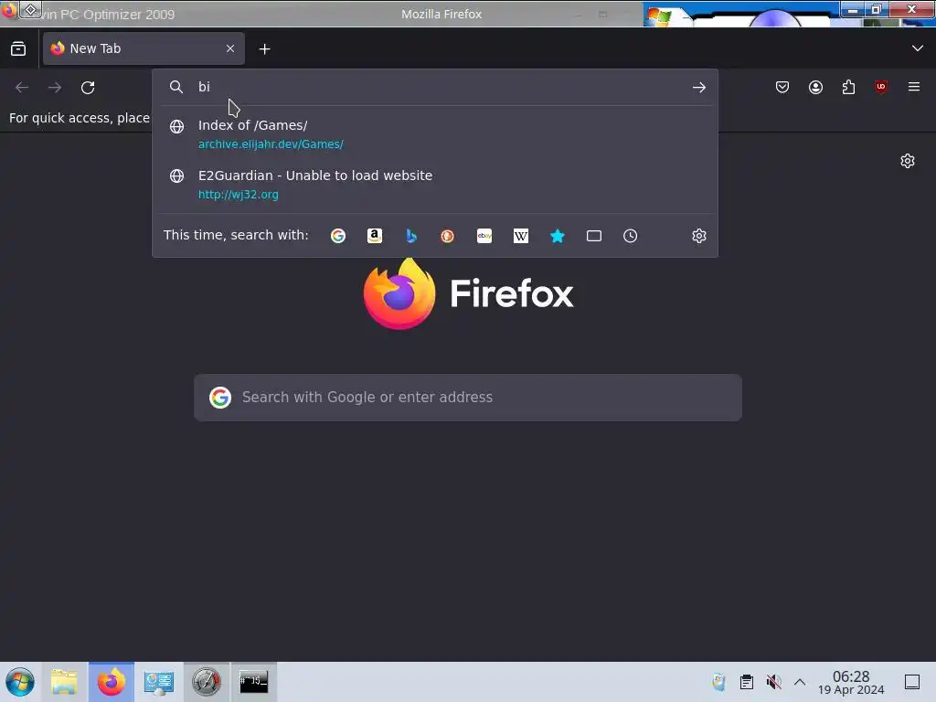Reload the current page
The image size is (936, 702).
pos(88,88)
